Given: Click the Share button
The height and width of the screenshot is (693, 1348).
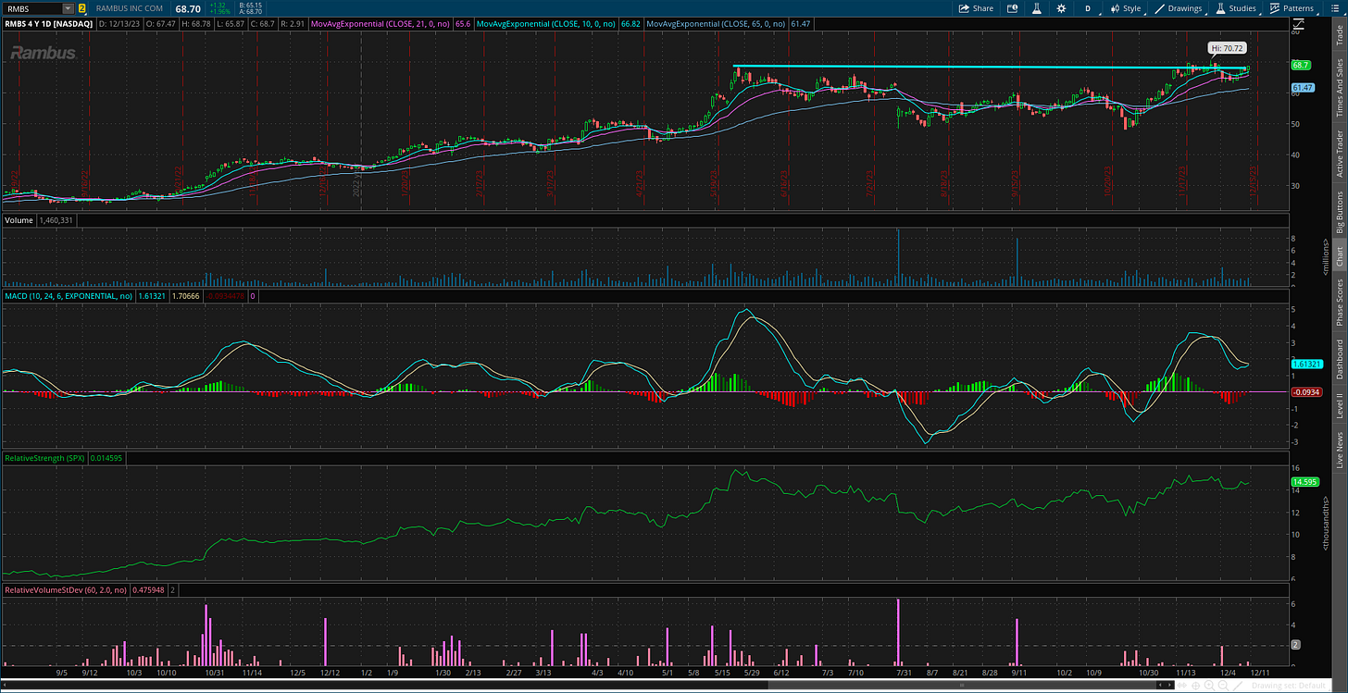Looking at the screenshot, I should (976, 8).
